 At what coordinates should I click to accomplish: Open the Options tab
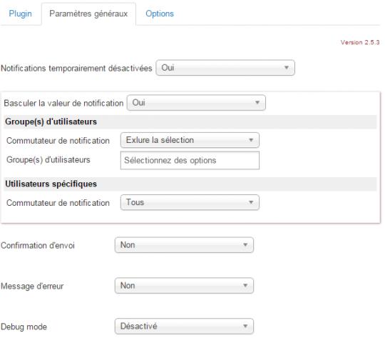point(160,14)
